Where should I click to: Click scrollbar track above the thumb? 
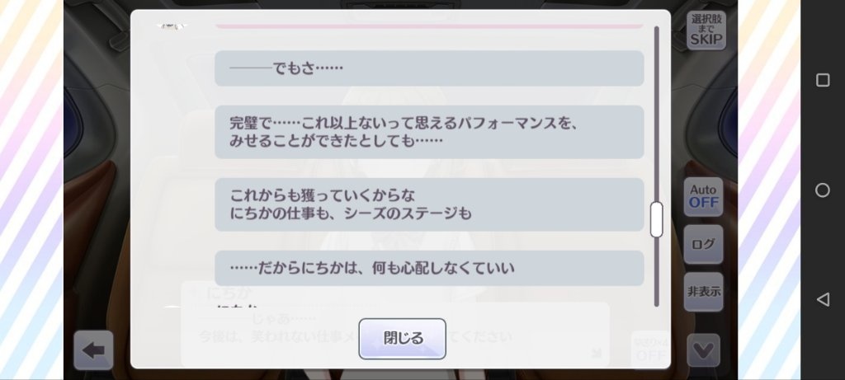point(656,114)
